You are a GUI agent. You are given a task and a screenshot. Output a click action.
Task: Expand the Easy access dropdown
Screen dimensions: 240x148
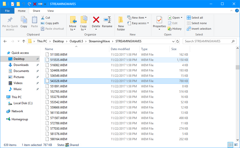coord(148,23)
